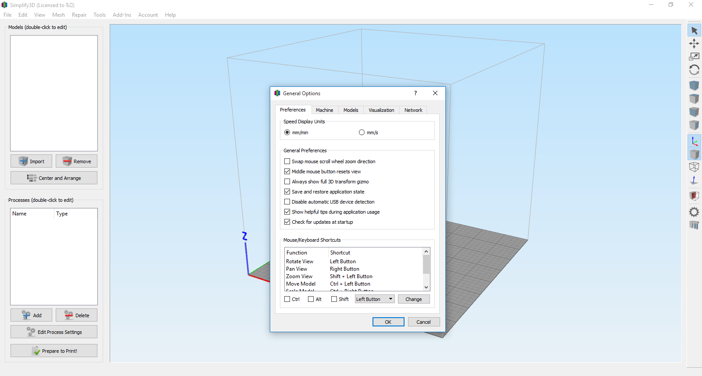Screen dimensions: 702x376
Task: Click the Change shortcut button
Action: [414, 299]
